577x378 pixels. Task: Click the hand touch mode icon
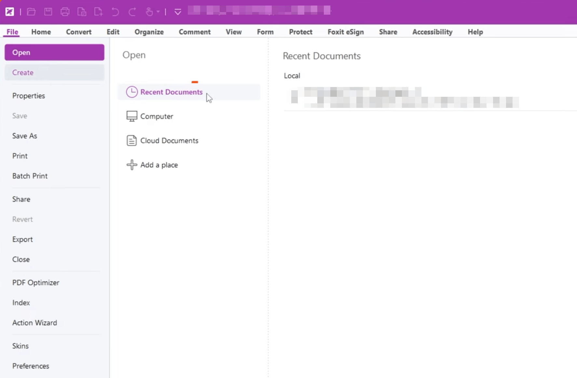tap(149, 12)
